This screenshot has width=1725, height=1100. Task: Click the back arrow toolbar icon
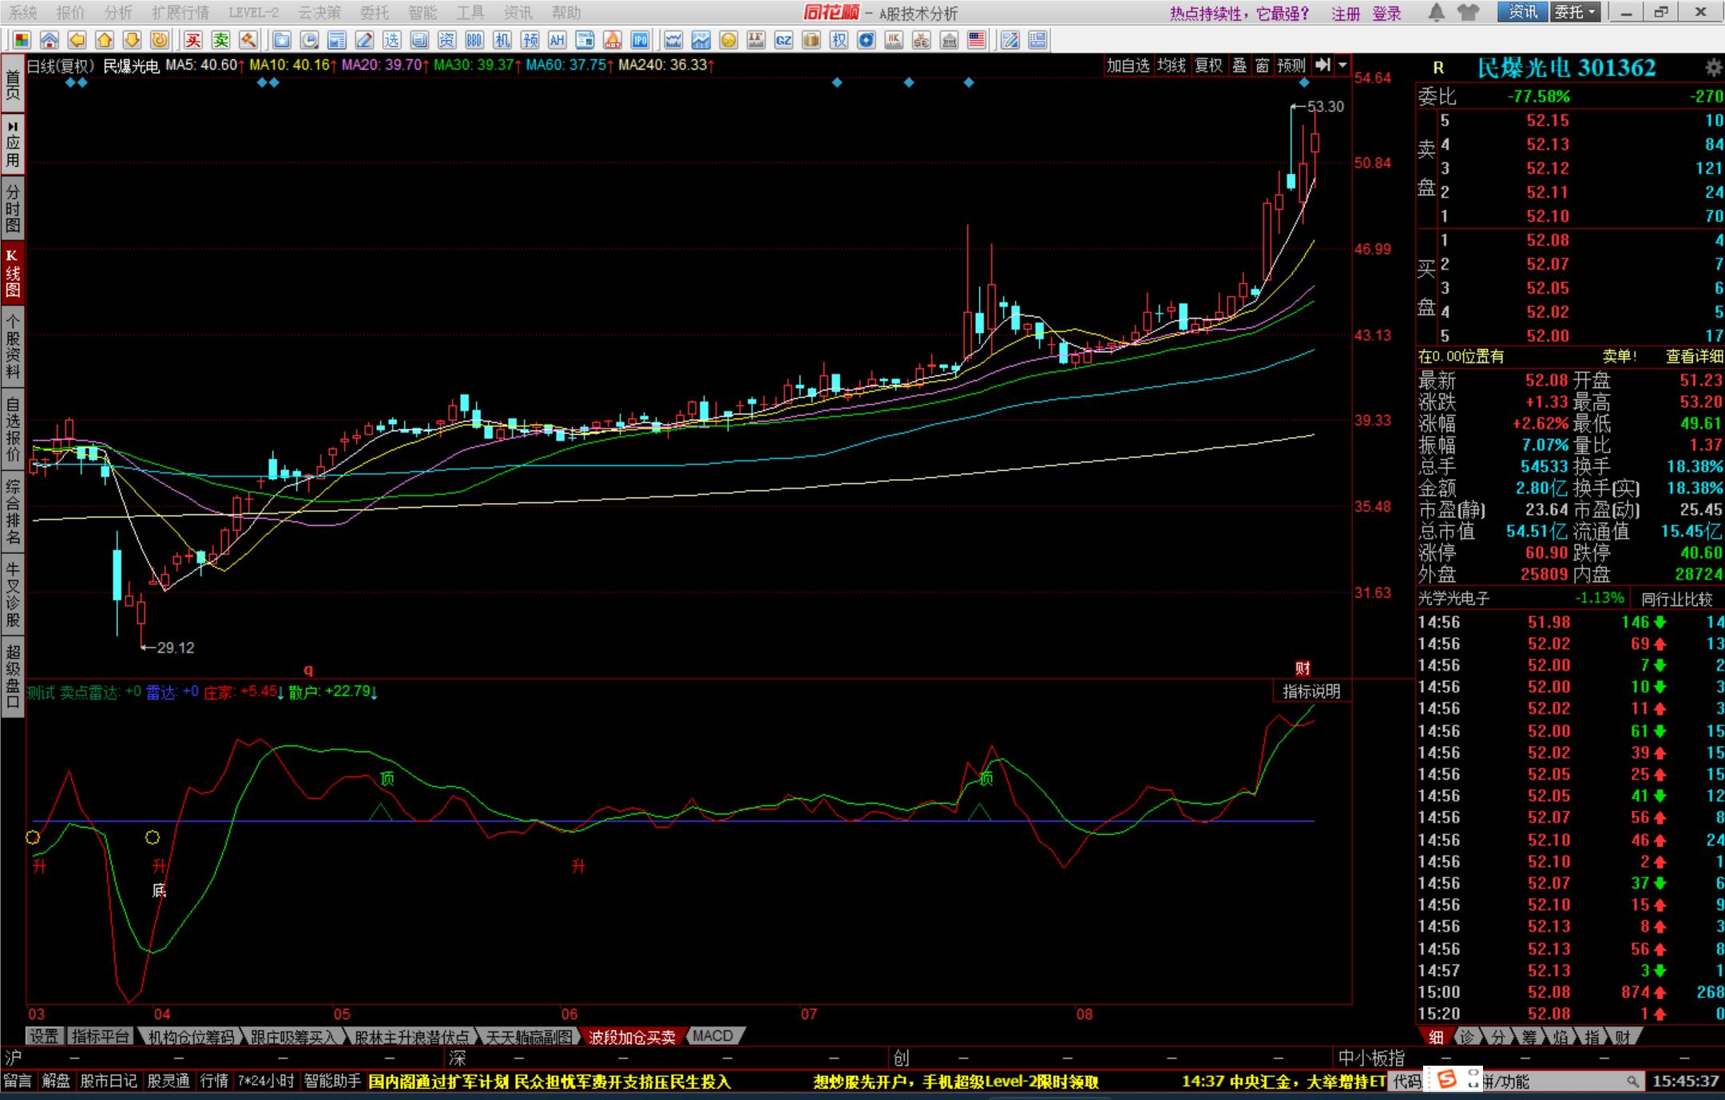tap(77, 40)
